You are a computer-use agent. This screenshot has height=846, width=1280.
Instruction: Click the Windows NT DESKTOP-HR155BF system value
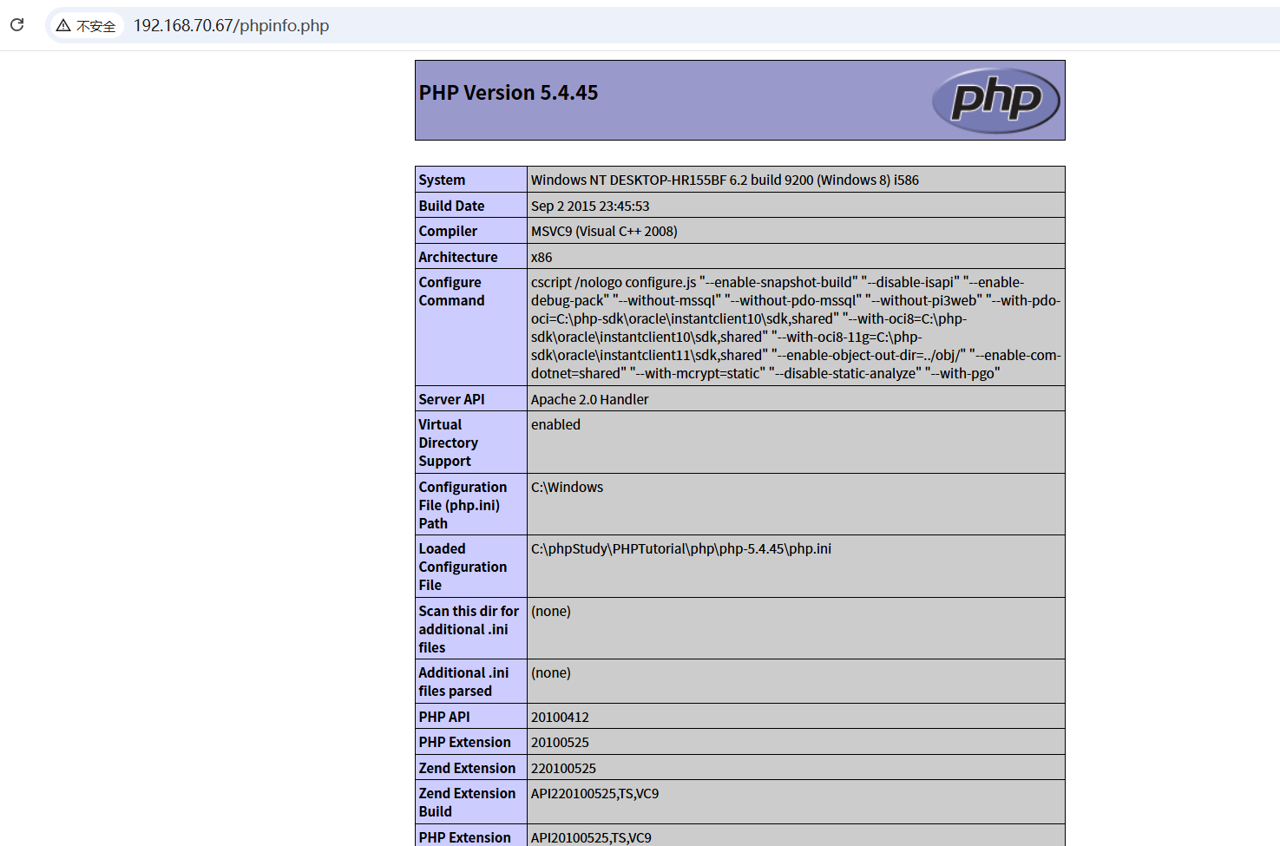tap(725, 180)
